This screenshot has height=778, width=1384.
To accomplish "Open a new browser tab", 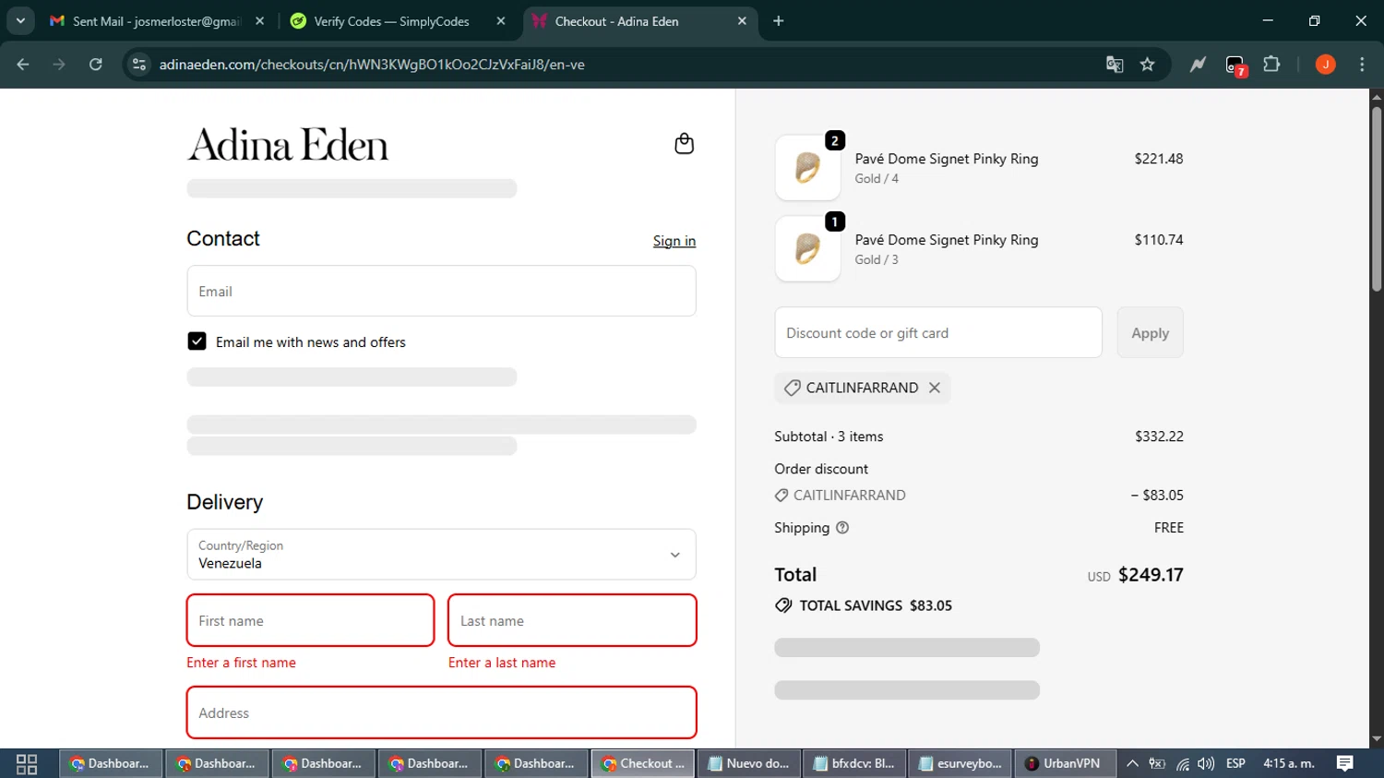I will pos(779,20).
